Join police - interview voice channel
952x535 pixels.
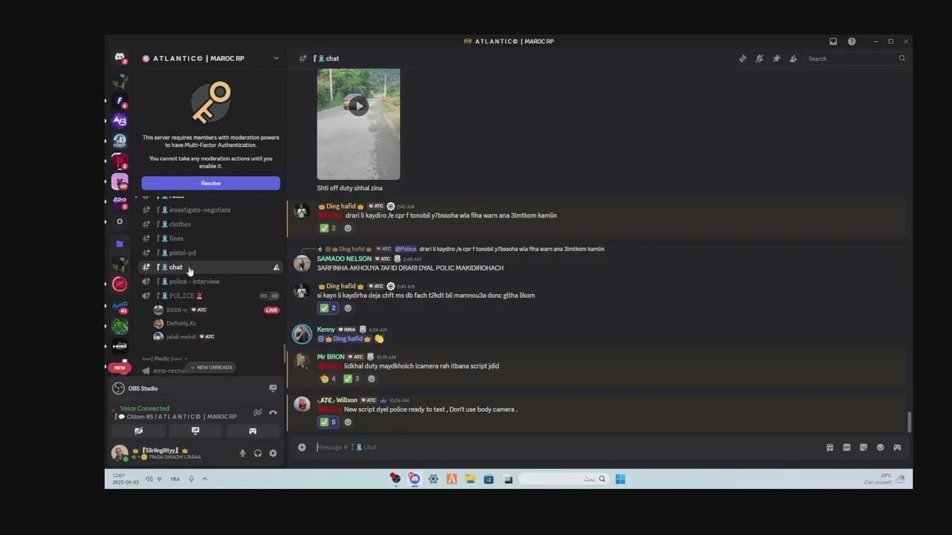tap(210, 282)
